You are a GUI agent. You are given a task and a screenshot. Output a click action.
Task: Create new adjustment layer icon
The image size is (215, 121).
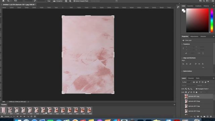coord(201,117)
